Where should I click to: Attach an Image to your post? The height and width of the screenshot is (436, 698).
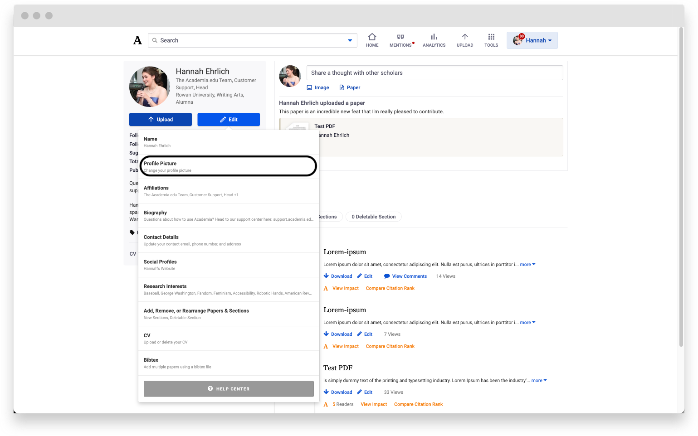pos(317,87)
